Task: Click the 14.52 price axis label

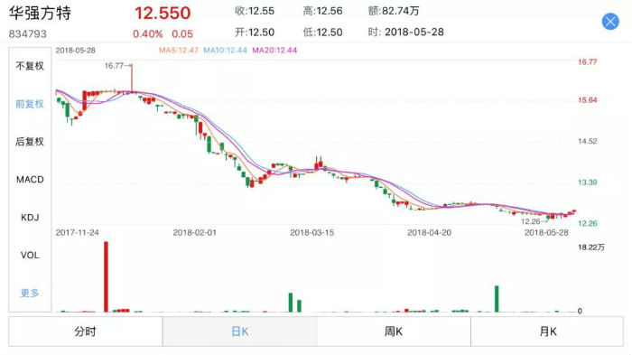Action: [x=587, y=141]
